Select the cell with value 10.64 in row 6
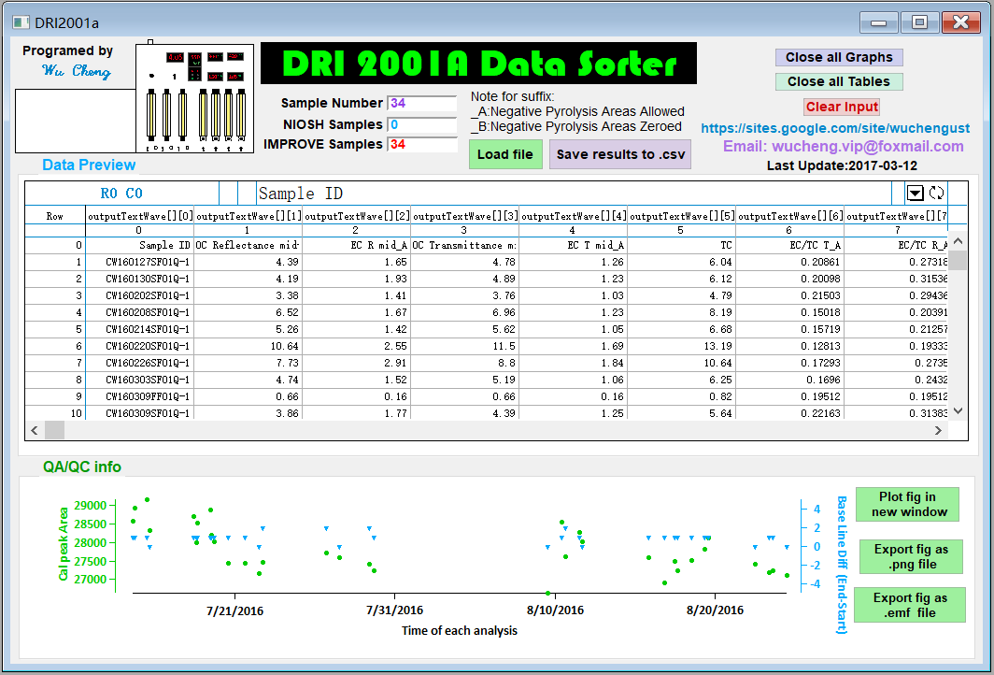Viewport: 994px width, 675px height. tap(248, 346)
